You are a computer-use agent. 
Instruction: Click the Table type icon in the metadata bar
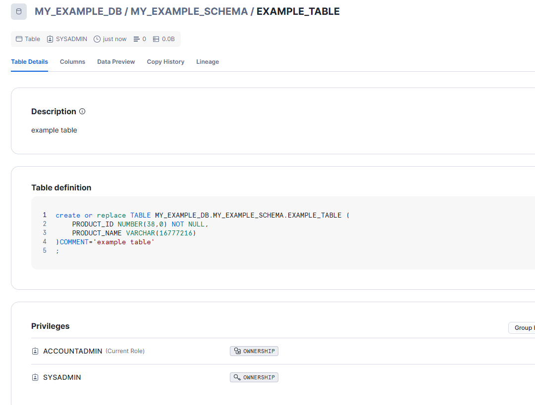[19, 39]
